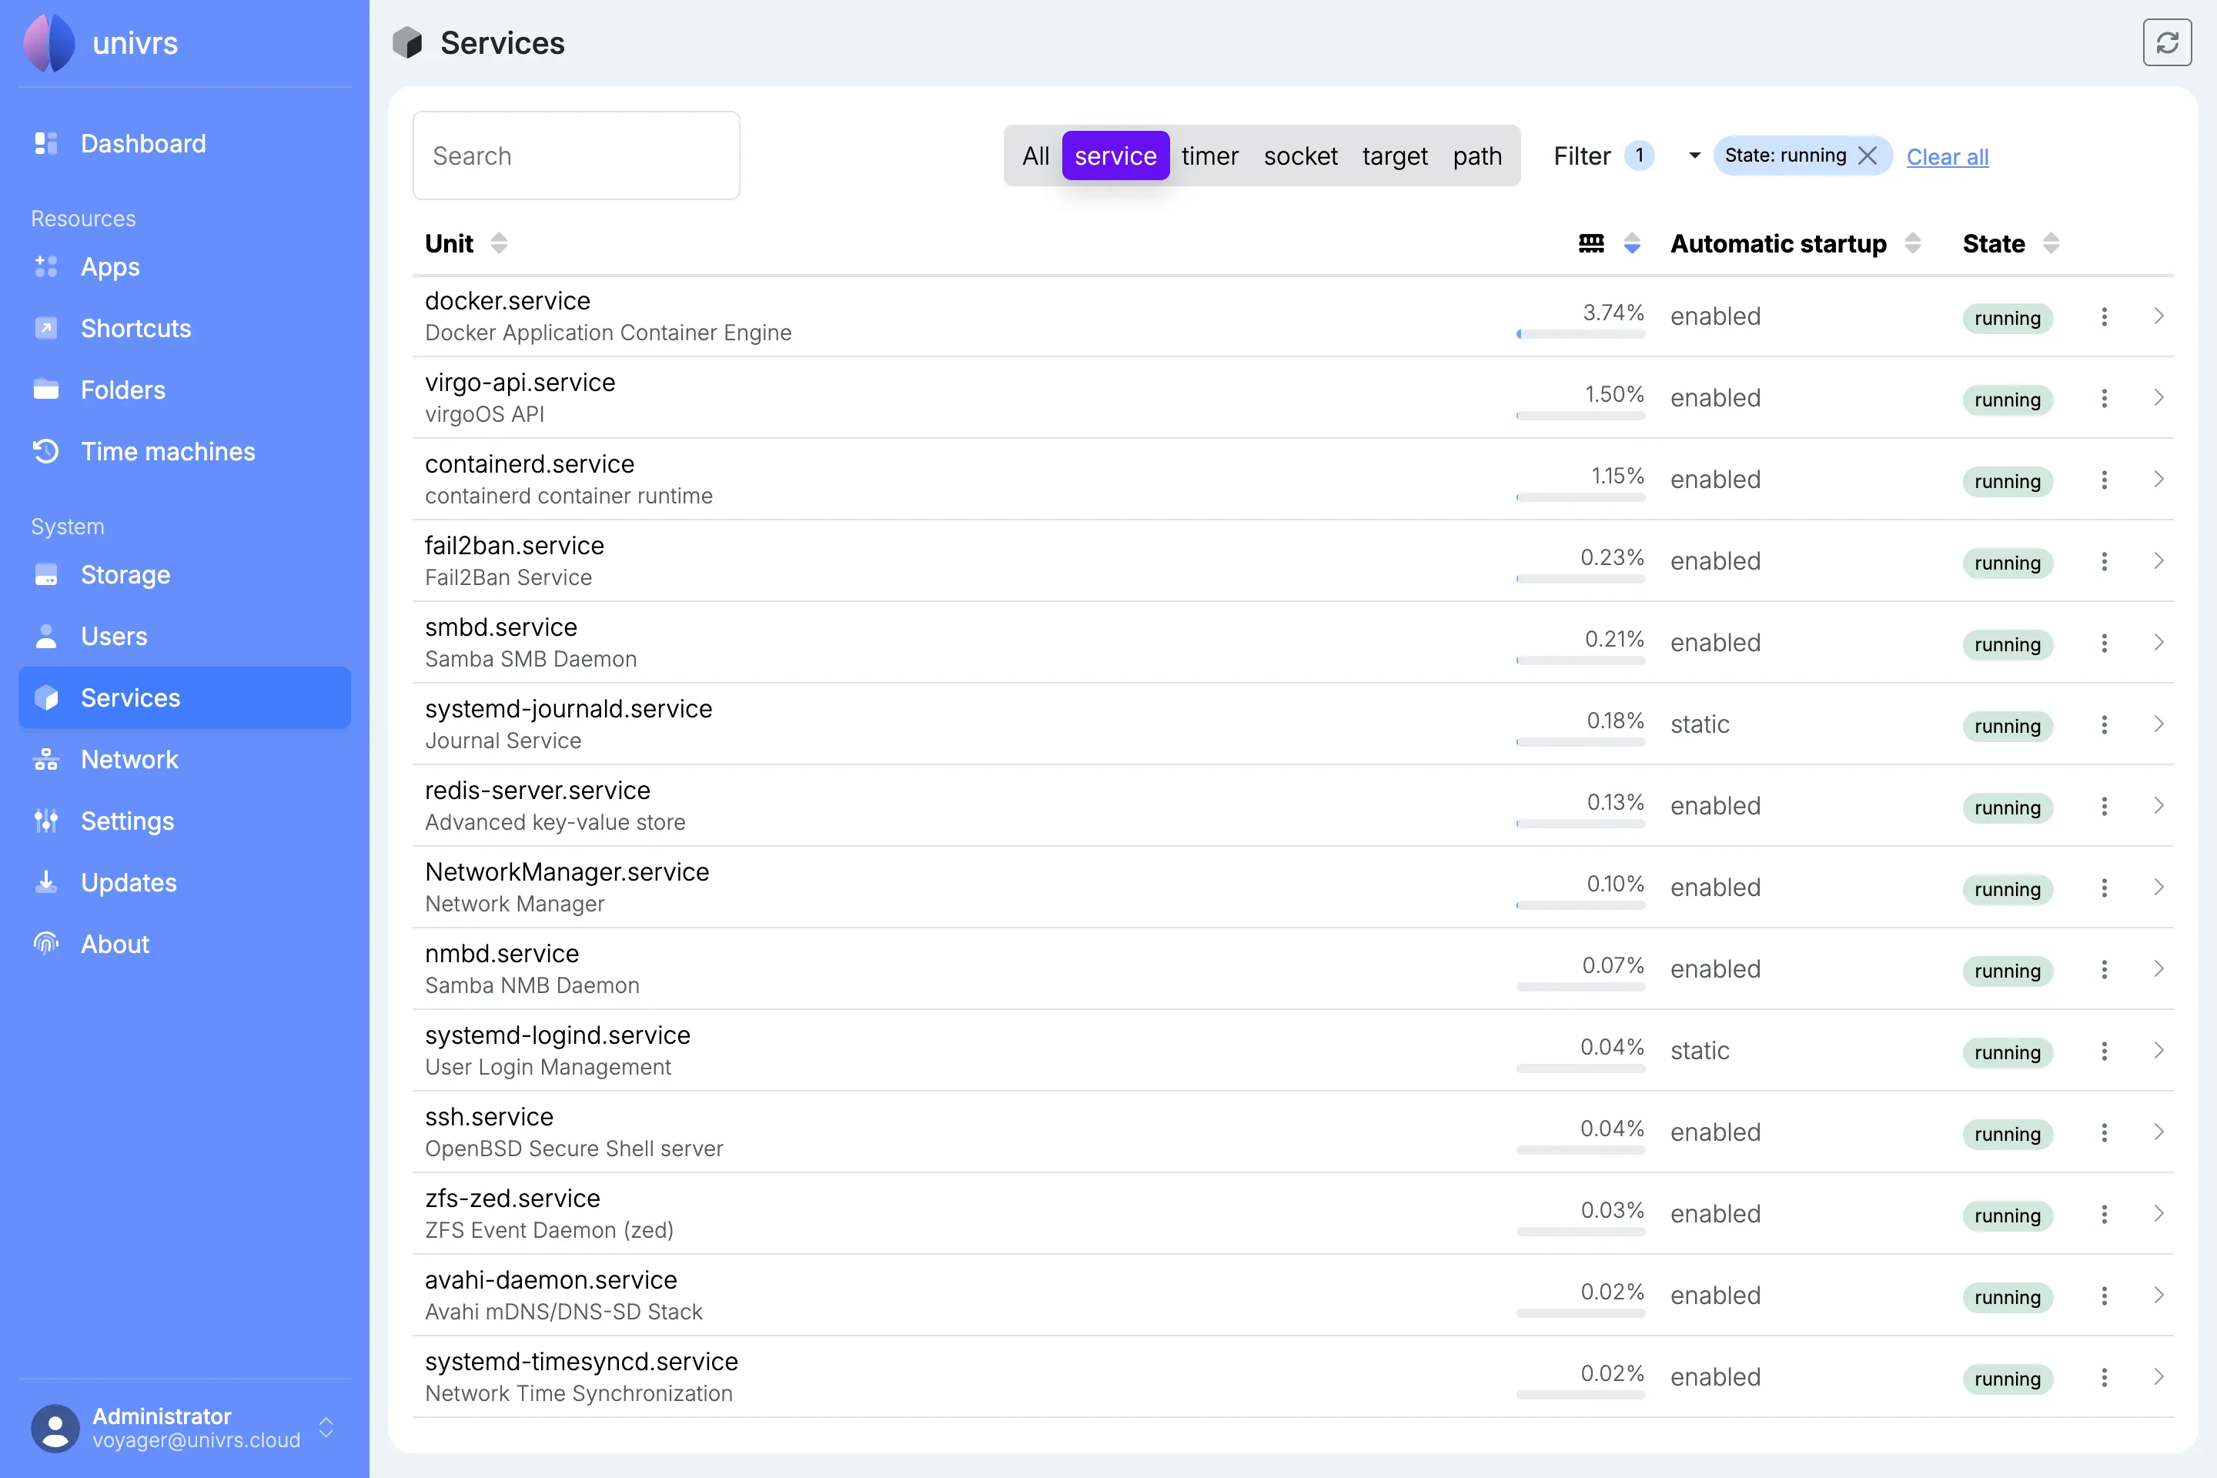Open actions menu for smbd.service
Viewport: 2217px width, 1478px height.
click(2104, 643)
